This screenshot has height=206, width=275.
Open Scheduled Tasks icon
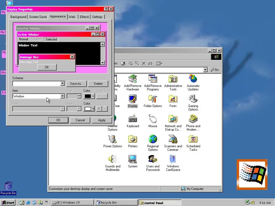tap(193, 143)
